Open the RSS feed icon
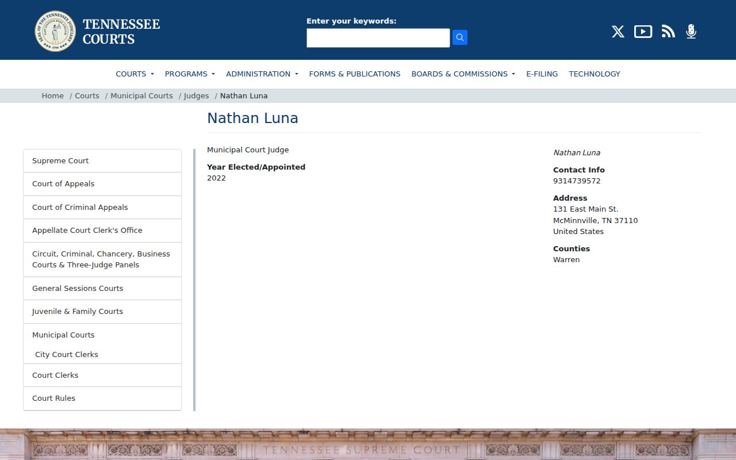Screen dimensions: 736x460 668,32
